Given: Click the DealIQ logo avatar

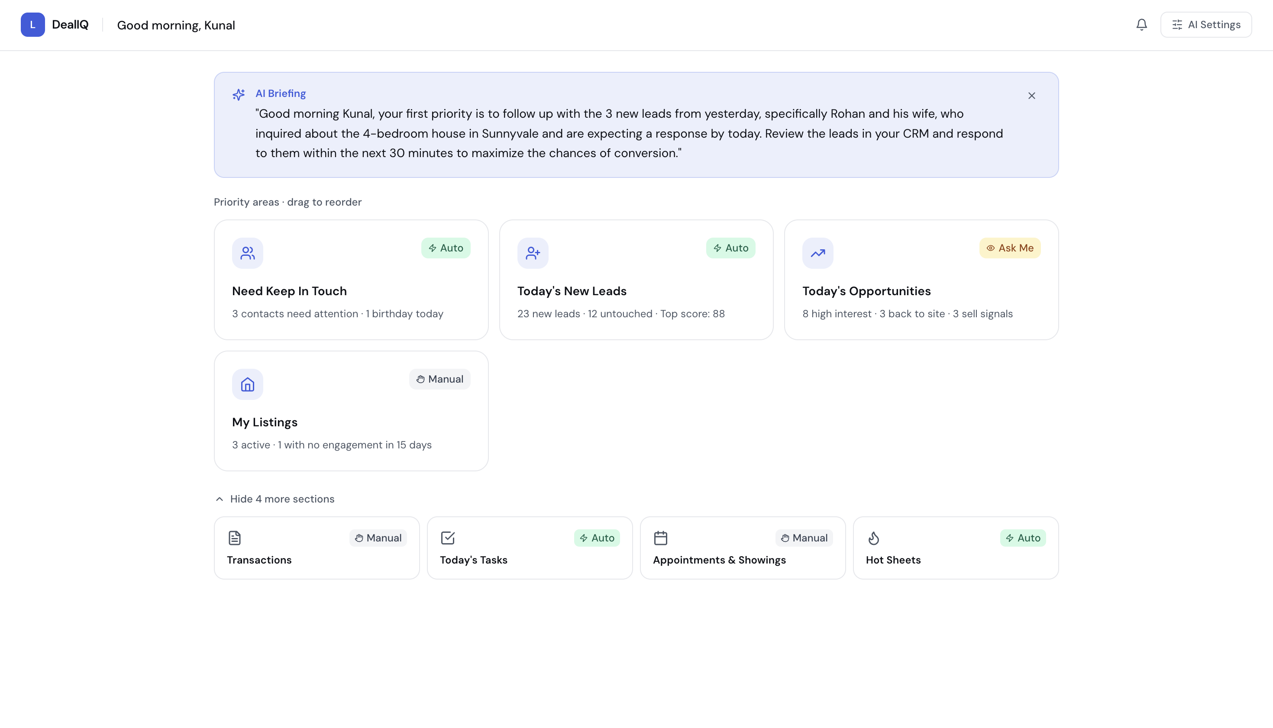Looking at the screenshot, I should pos(32,25).
